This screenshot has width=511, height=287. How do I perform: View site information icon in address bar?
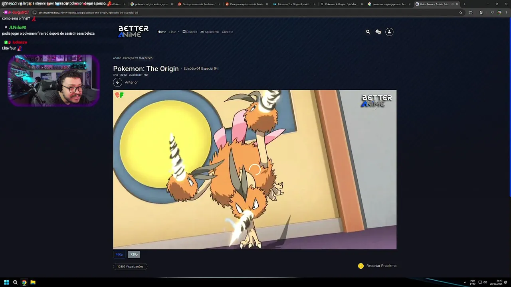click(x=34, y=12)
